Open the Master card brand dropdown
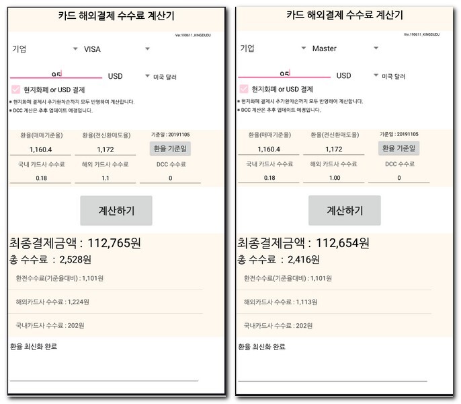 point(345,48)
